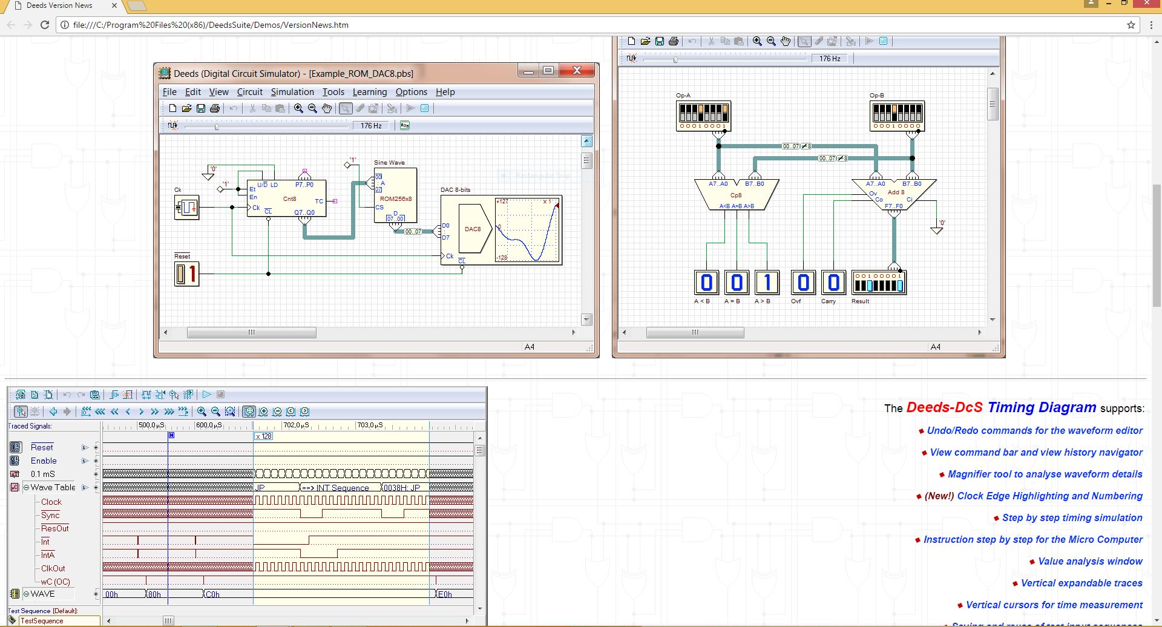Open the Learning menu
Viewport: 1162px width, 627px height.
coord(369,92)
